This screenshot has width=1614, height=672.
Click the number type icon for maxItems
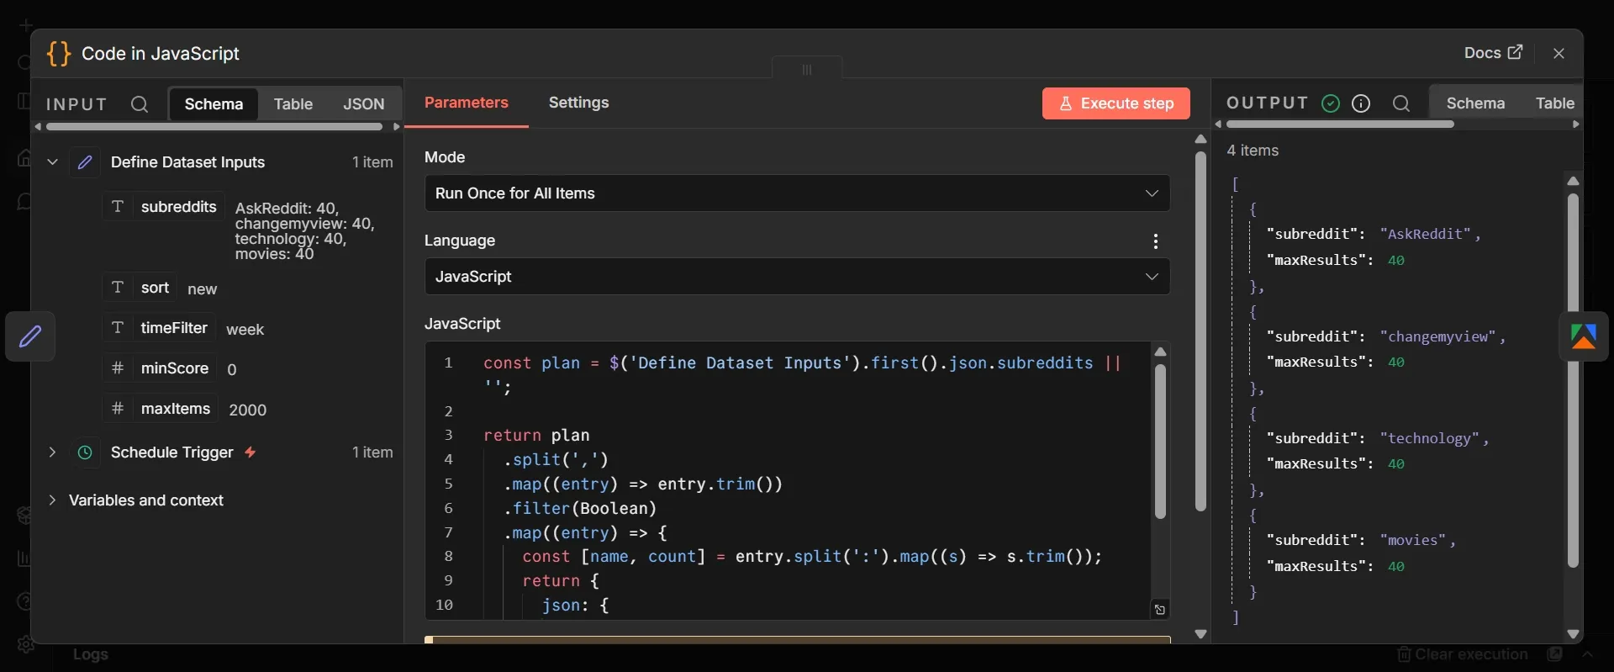(x=118, y=409)
